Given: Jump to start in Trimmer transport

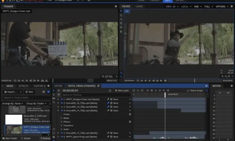Looking at the screenshot, I should [27, 81].
